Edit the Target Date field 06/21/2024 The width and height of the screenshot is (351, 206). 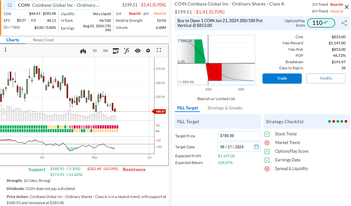click(239, 147)
